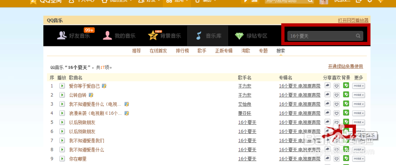This screenshot has width=396, height=165.
Task: Play song 公转自转
Action: 62,95
